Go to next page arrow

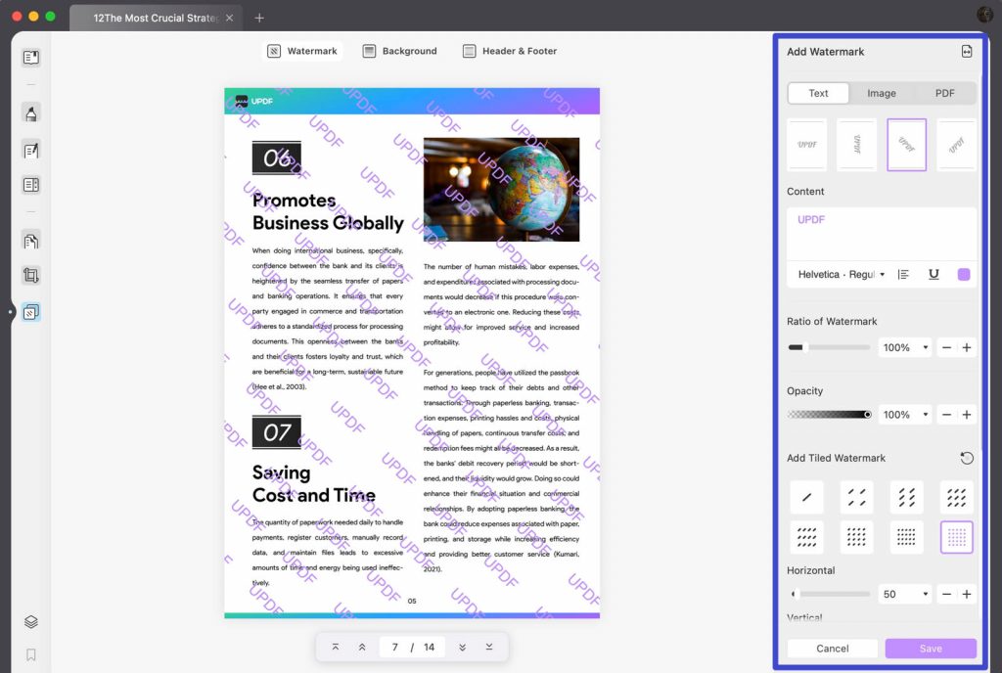(x=462, y=648)
